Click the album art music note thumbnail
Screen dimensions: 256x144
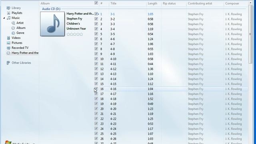pos(52,24)
